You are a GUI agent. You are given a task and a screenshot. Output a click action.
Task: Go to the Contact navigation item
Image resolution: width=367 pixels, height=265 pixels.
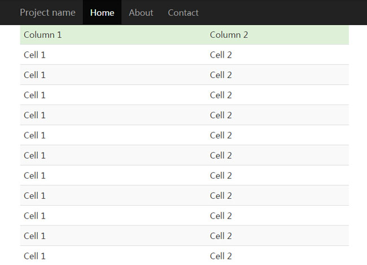(183, 12)
